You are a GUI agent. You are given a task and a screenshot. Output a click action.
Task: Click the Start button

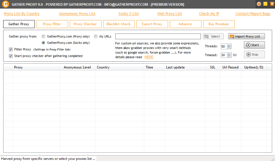[x=254, y=45]
